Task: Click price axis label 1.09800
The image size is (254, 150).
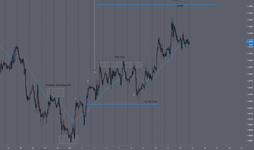Action: [250, 74]
